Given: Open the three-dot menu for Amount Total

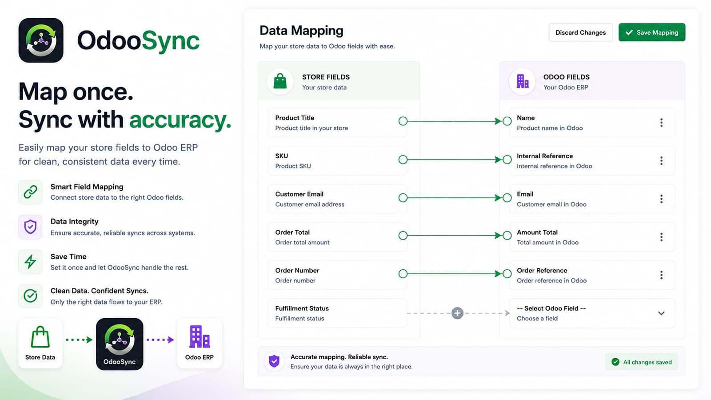Looking at the screenshot, I should click(661, 237).
